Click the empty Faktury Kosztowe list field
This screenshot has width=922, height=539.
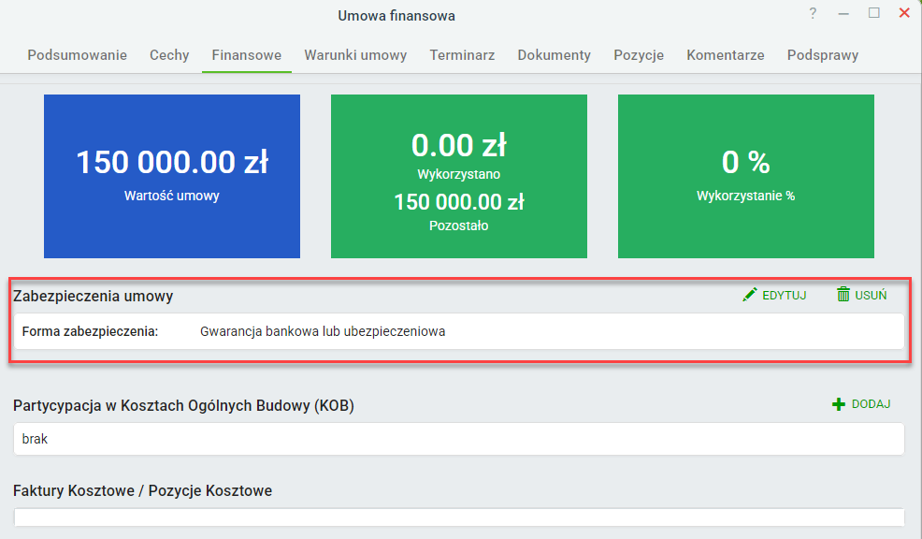(x=458, y=517)
